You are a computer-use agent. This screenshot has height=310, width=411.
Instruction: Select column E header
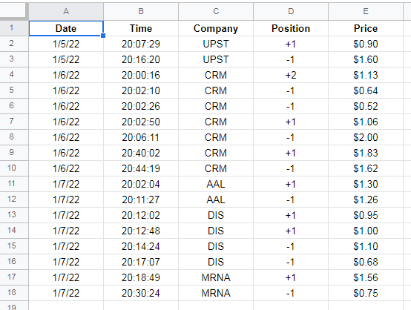pos(366,11)
